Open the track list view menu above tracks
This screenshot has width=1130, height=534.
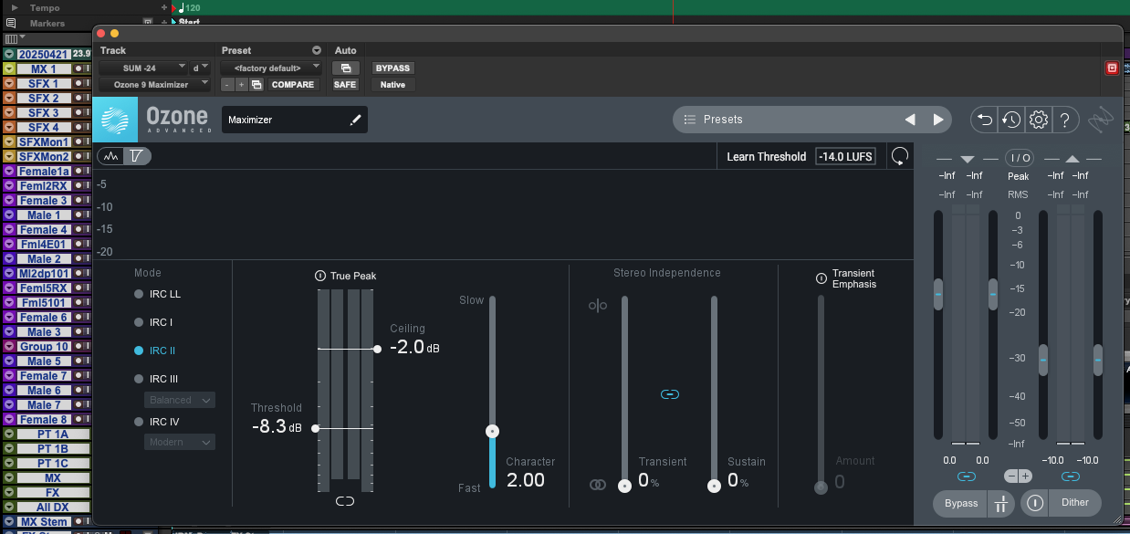15,38
